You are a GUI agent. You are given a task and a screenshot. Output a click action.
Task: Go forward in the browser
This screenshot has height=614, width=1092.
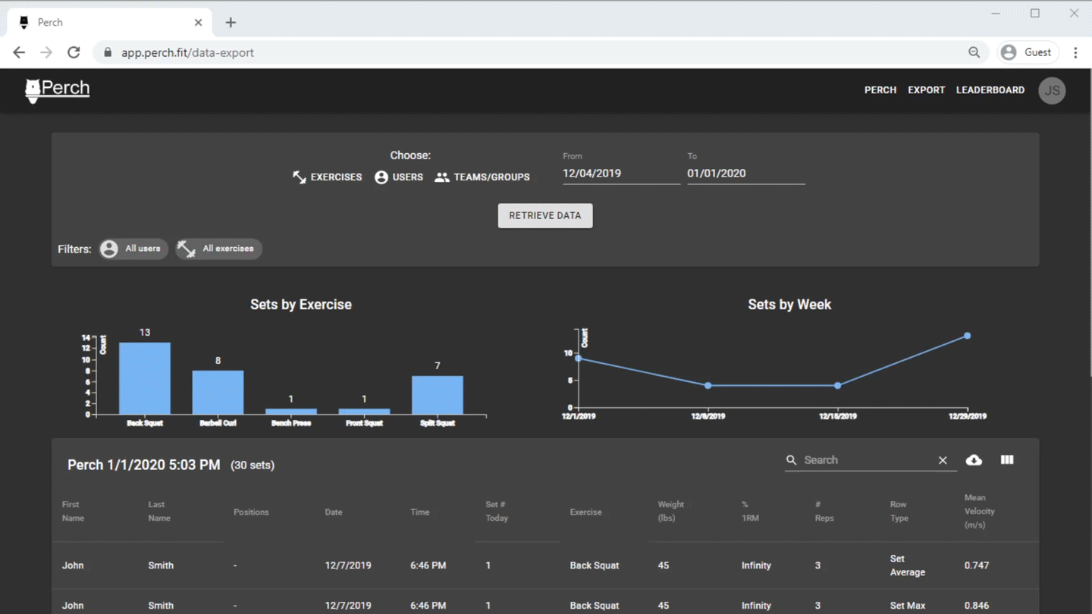click(46, 52)
